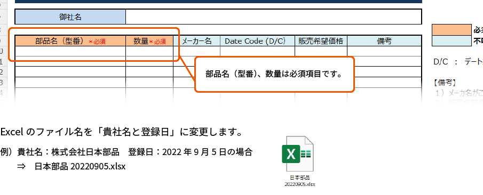The image size is (483, 195).
Task: Open the 日本部品 20220905.xlsx Excel file icon
Action: 298,153
